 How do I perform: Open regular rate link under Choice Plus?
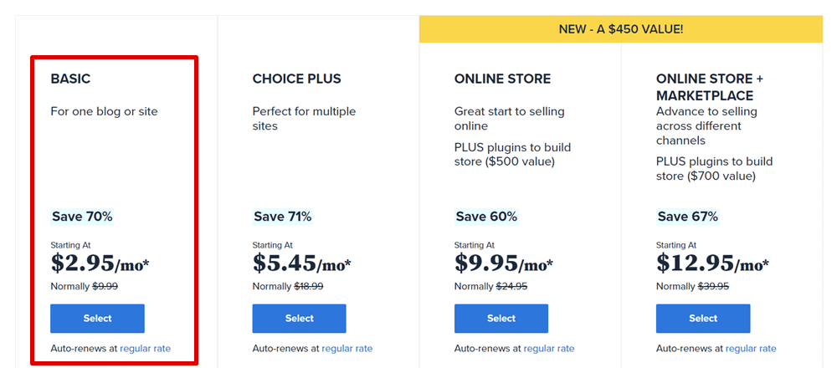(347, 349)
